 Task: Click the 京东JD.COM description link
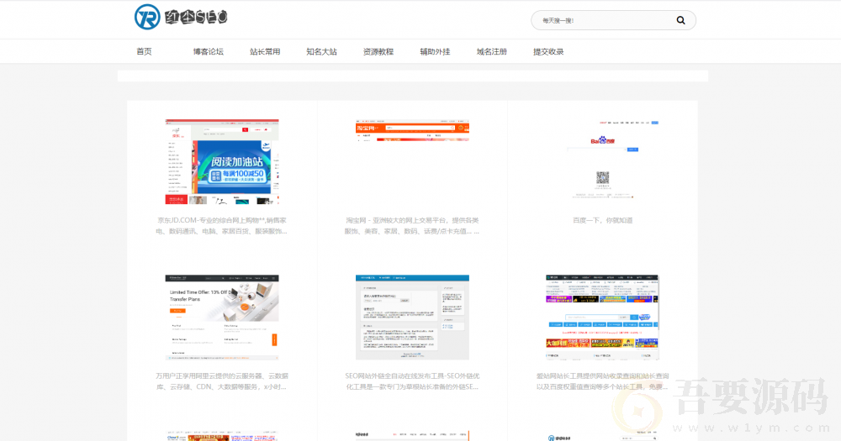222,225
